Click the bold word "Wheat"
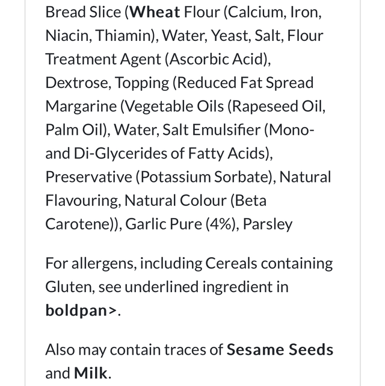 point(155,12)
